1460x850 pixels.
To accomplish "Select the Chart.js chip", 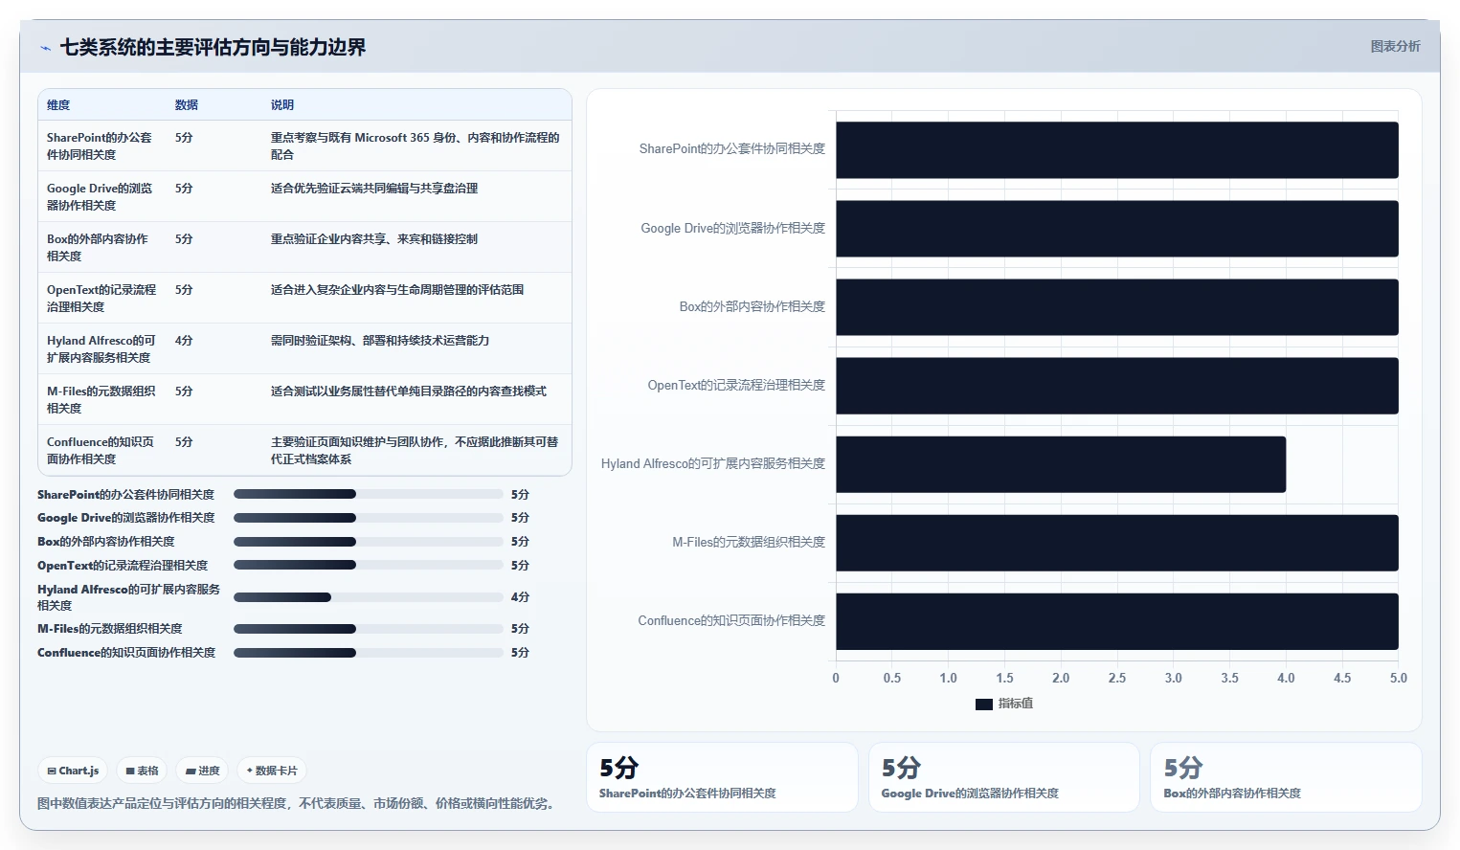I will pyautogui.click(x=73, y=771).
